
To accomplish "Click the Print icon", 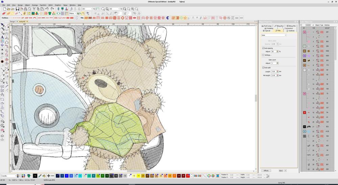I will (25, 9).
